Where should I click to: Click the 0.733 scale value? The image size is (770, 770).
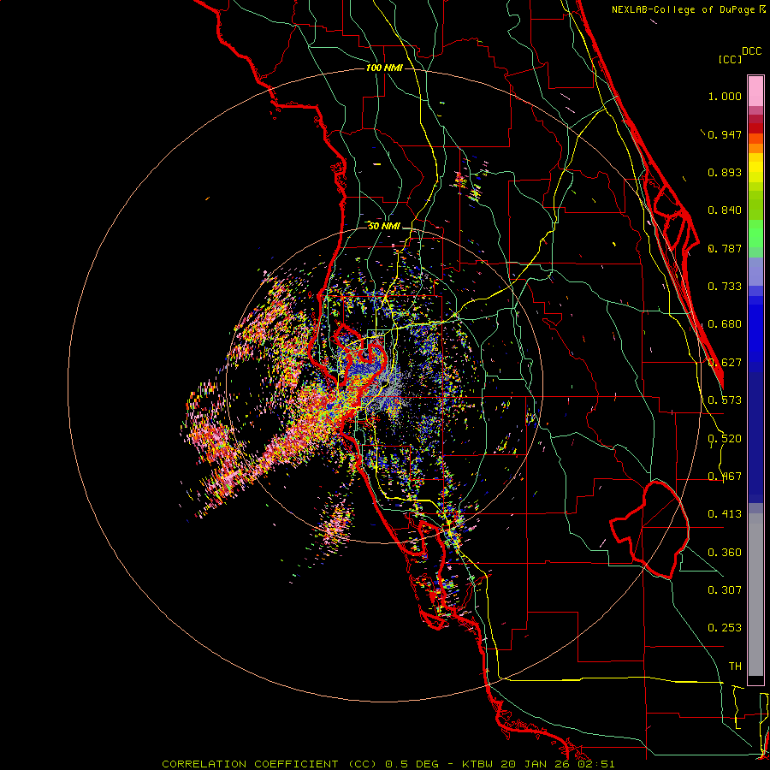[x=725, y=287]
